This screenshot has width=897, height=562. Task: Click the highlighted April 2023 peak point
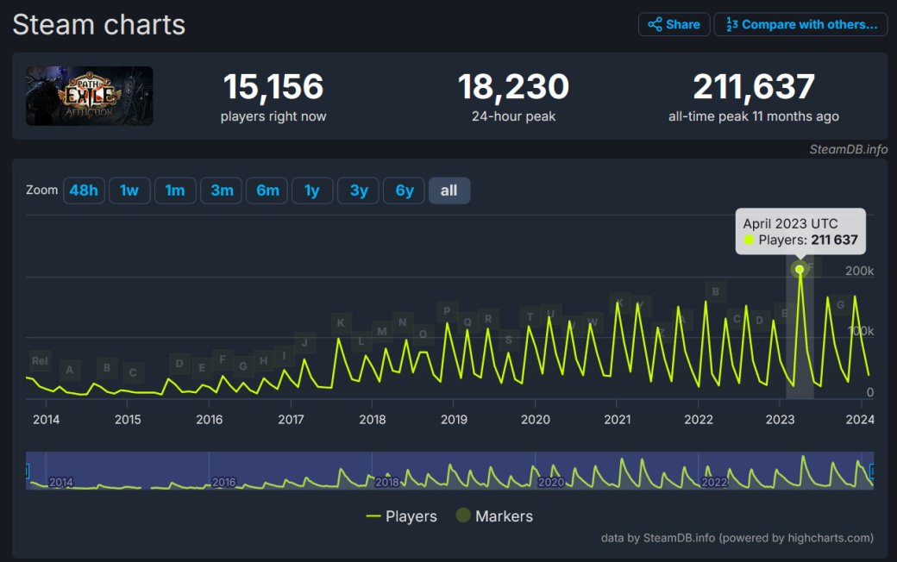pyautogui.click(x=800, y=269)
